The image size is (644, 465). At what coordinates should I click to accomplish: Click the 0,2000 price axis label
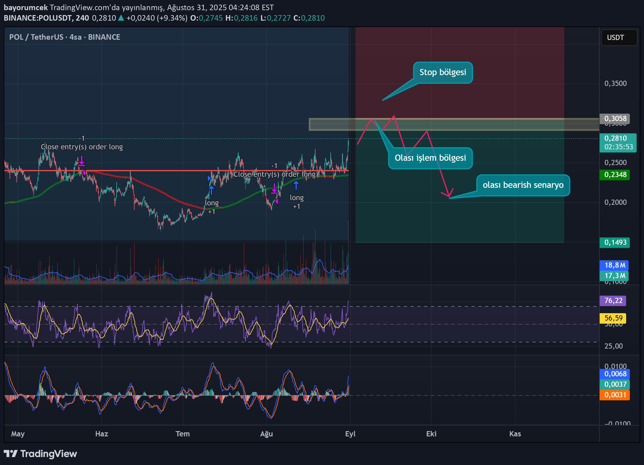click(615, 202)
